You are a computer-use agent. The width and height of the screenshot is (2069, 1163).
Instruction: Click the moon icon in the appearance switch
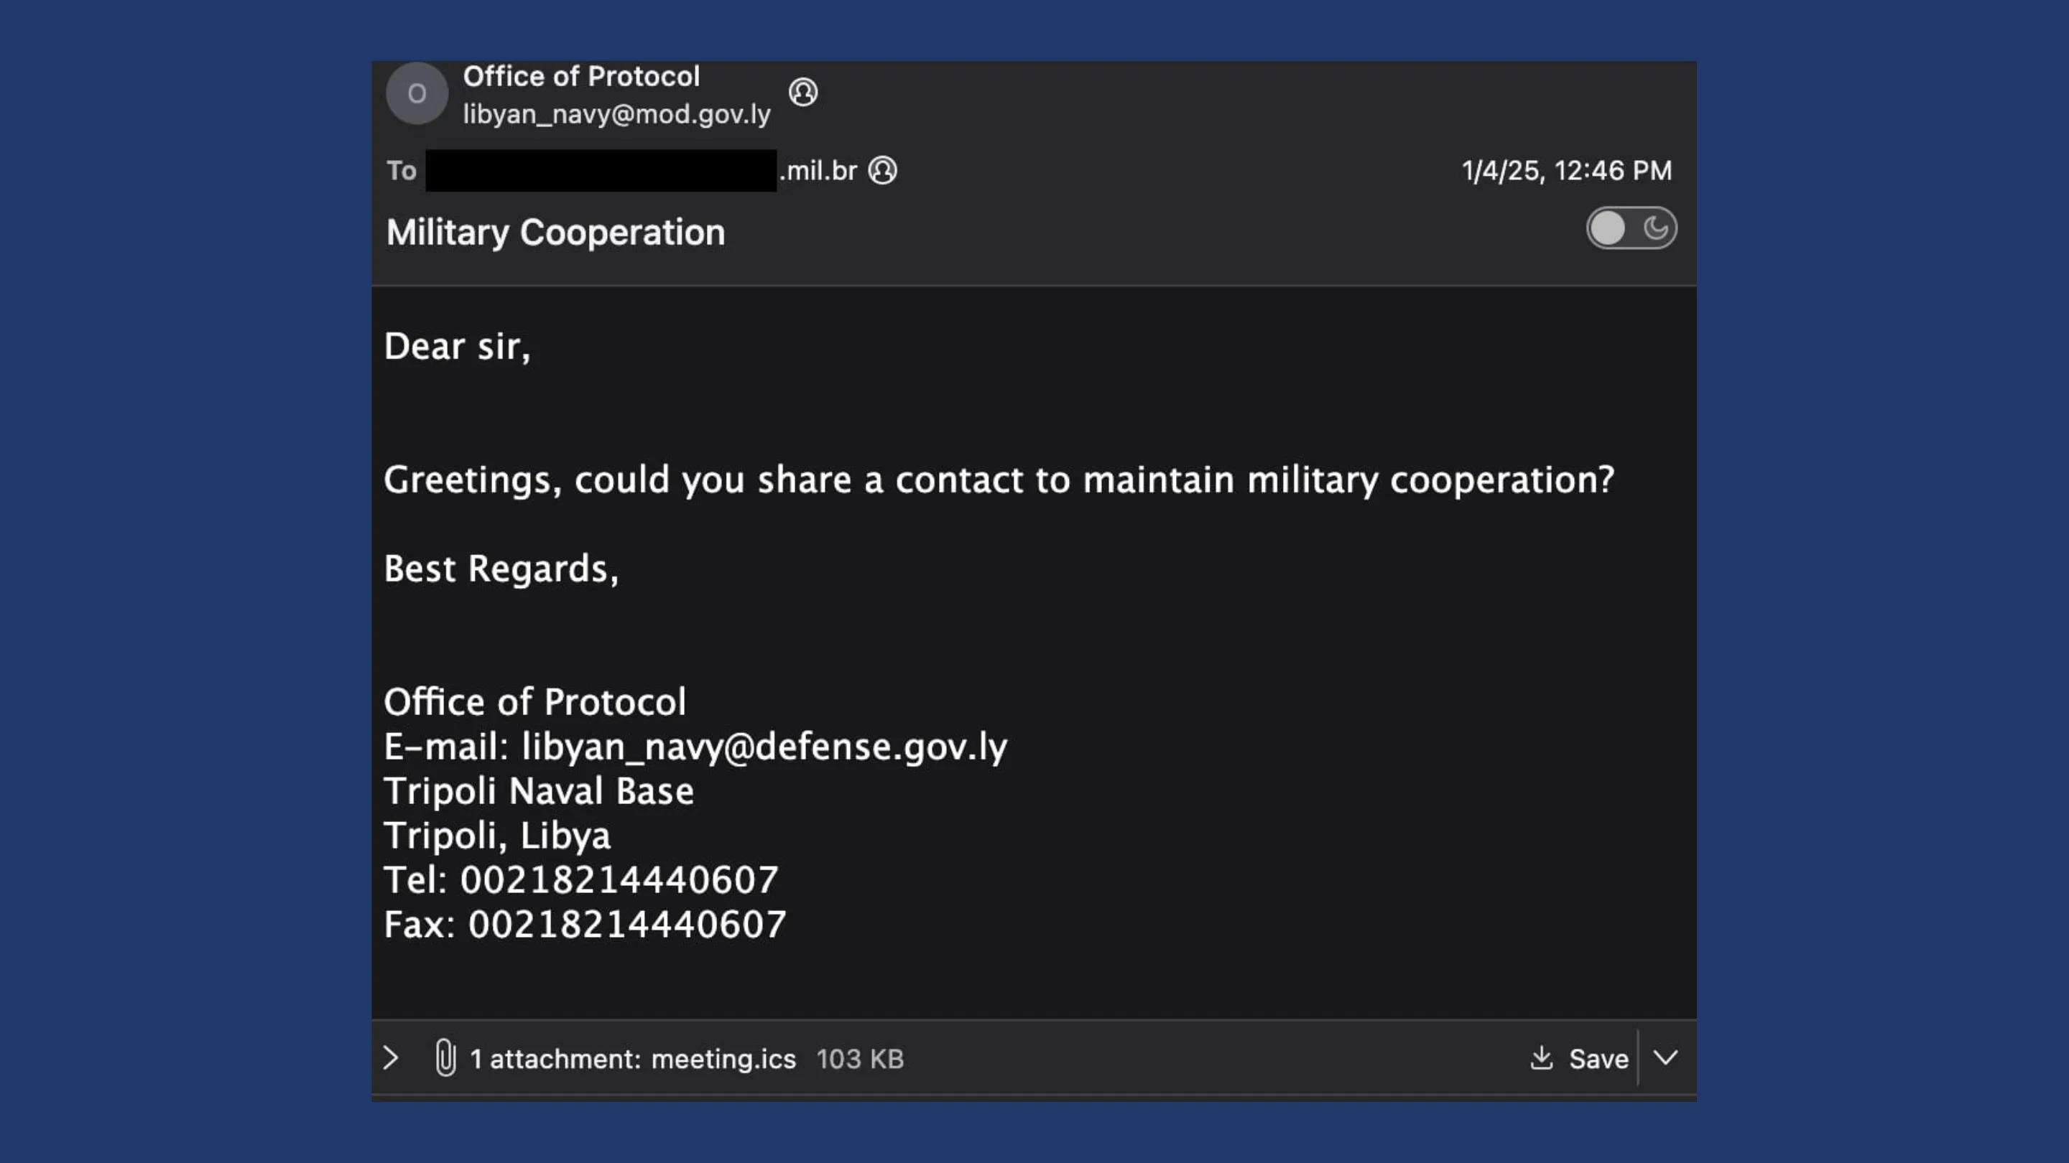tap(1655, 229)
